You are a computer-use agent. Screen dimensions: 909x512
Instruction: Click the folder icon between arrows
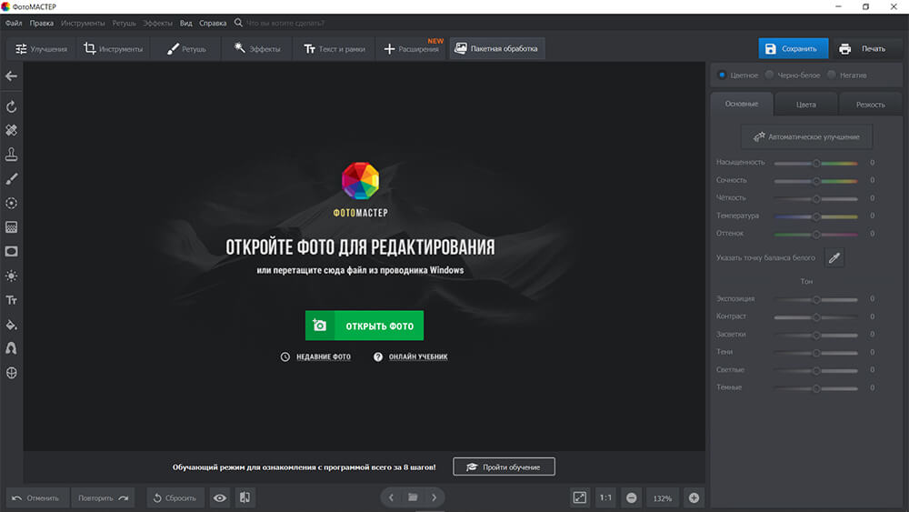[x=413, y=497]
